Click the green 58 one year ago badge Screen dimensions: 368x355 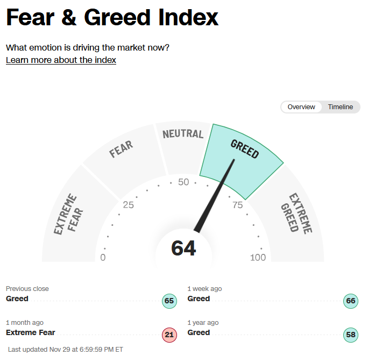click(x=351, y=335)
